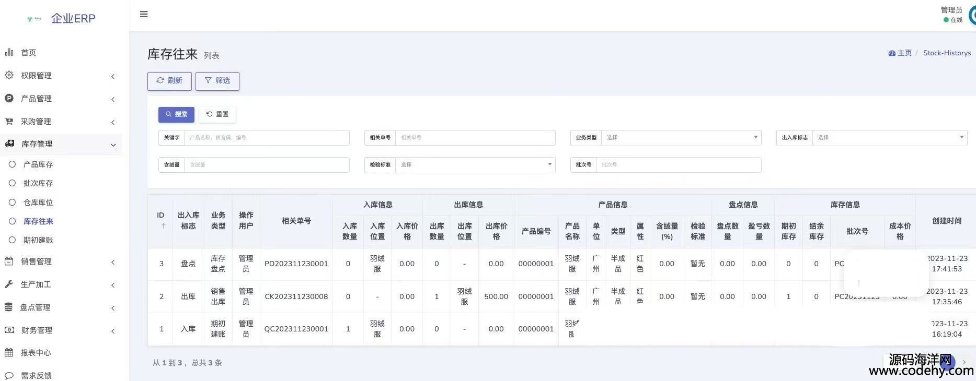976x381 pixels.
Task: Click the 采购管理 cart icon
Action: [x=9, y=121]
